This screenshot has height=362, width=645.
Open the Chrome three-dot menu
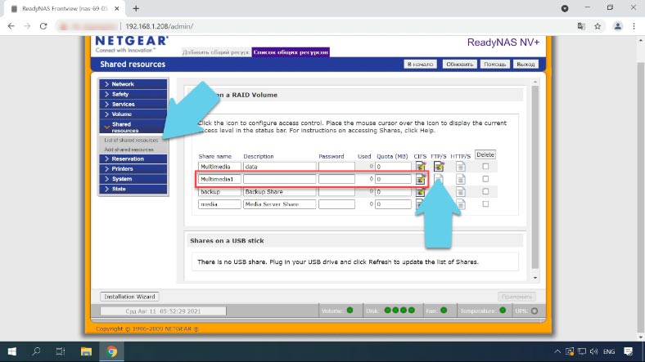click(x=634, y=26)
